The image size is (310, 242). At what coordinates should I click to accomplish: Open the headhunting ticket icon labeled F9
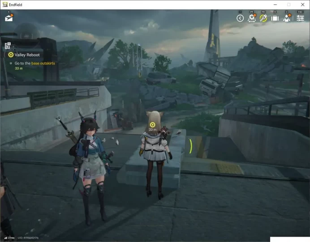263,18
